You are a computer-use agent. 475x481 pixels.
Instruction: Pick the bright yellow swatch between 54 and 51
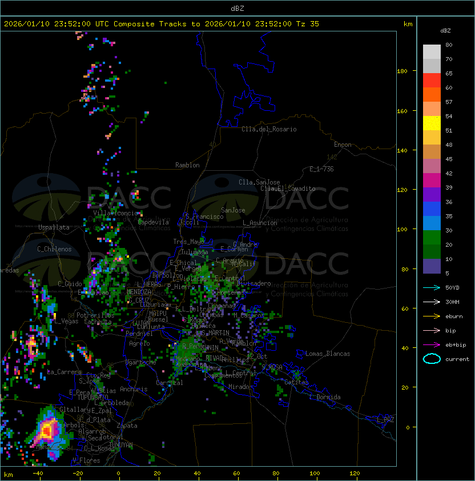[x=432, y=123]
